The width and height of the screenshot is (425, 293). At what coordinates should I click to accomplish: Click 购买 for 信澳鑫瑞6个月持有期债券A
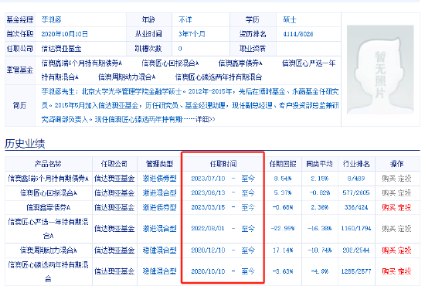(389, 179)
